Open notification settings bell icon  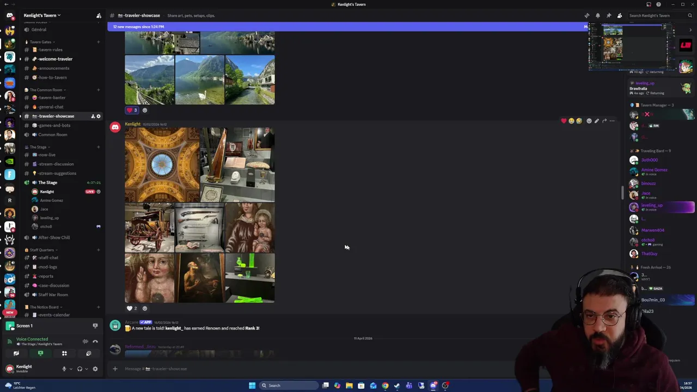tap(597, 15)
